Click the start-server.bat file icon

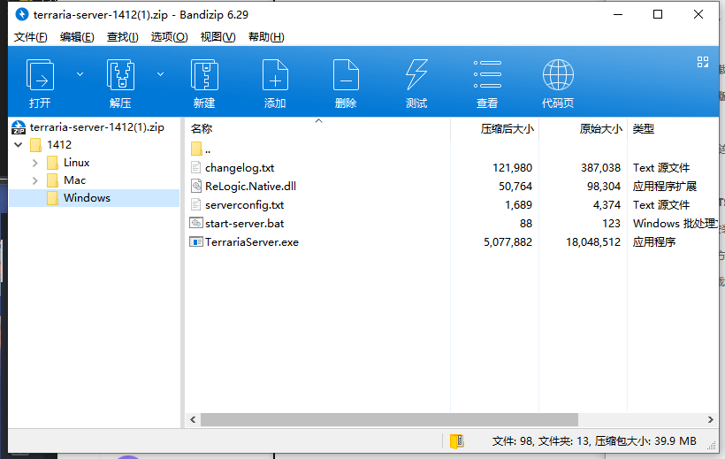[x=196, y=223]
